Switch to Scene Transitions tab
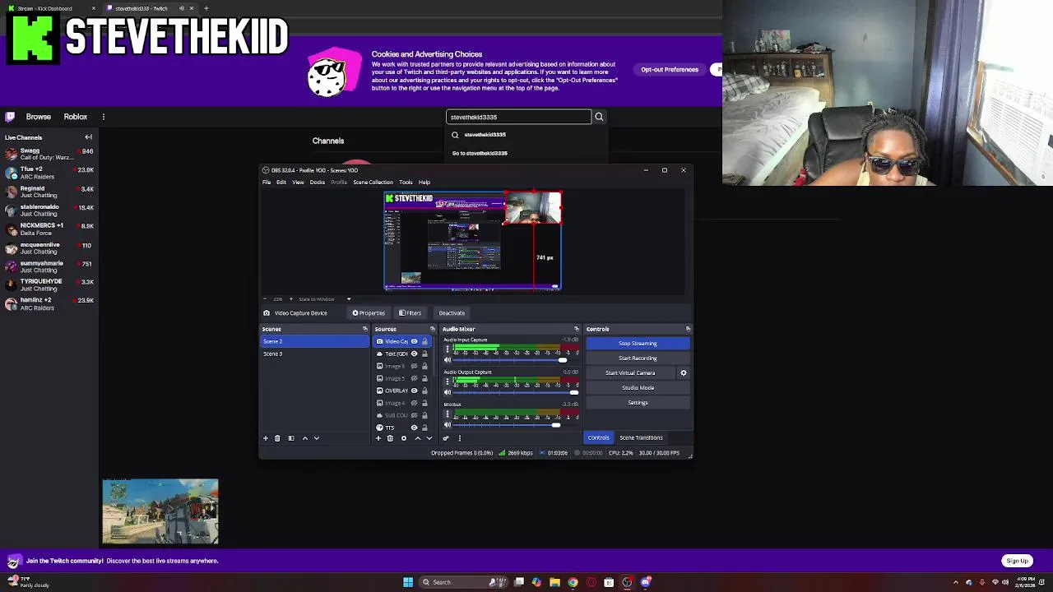Viewport: 1053px width, 592px height. coord(641,438)
